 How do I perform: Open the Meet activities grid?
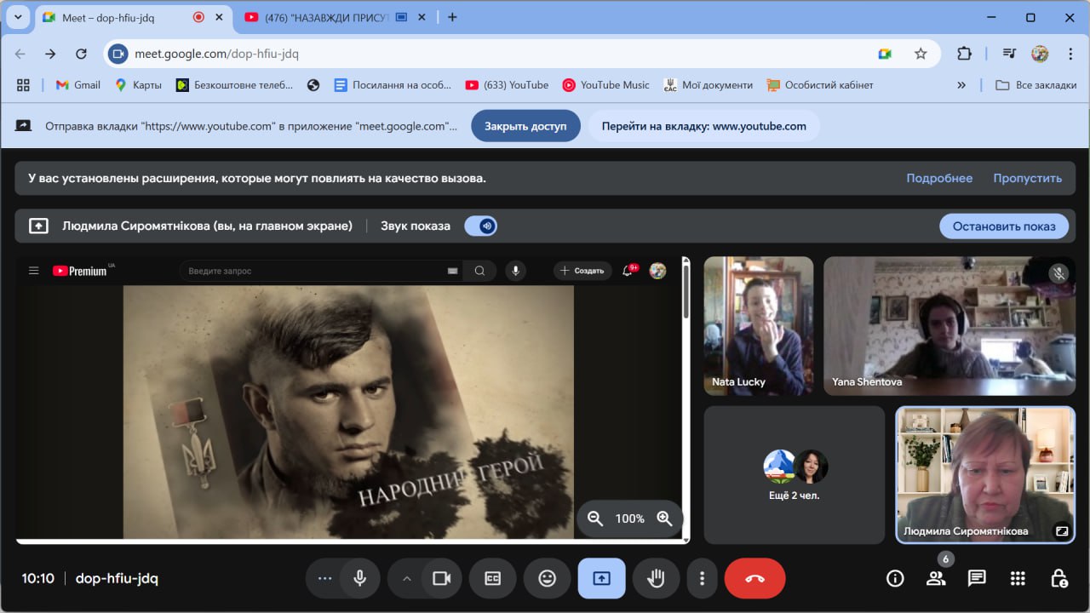pos(1018,579)
